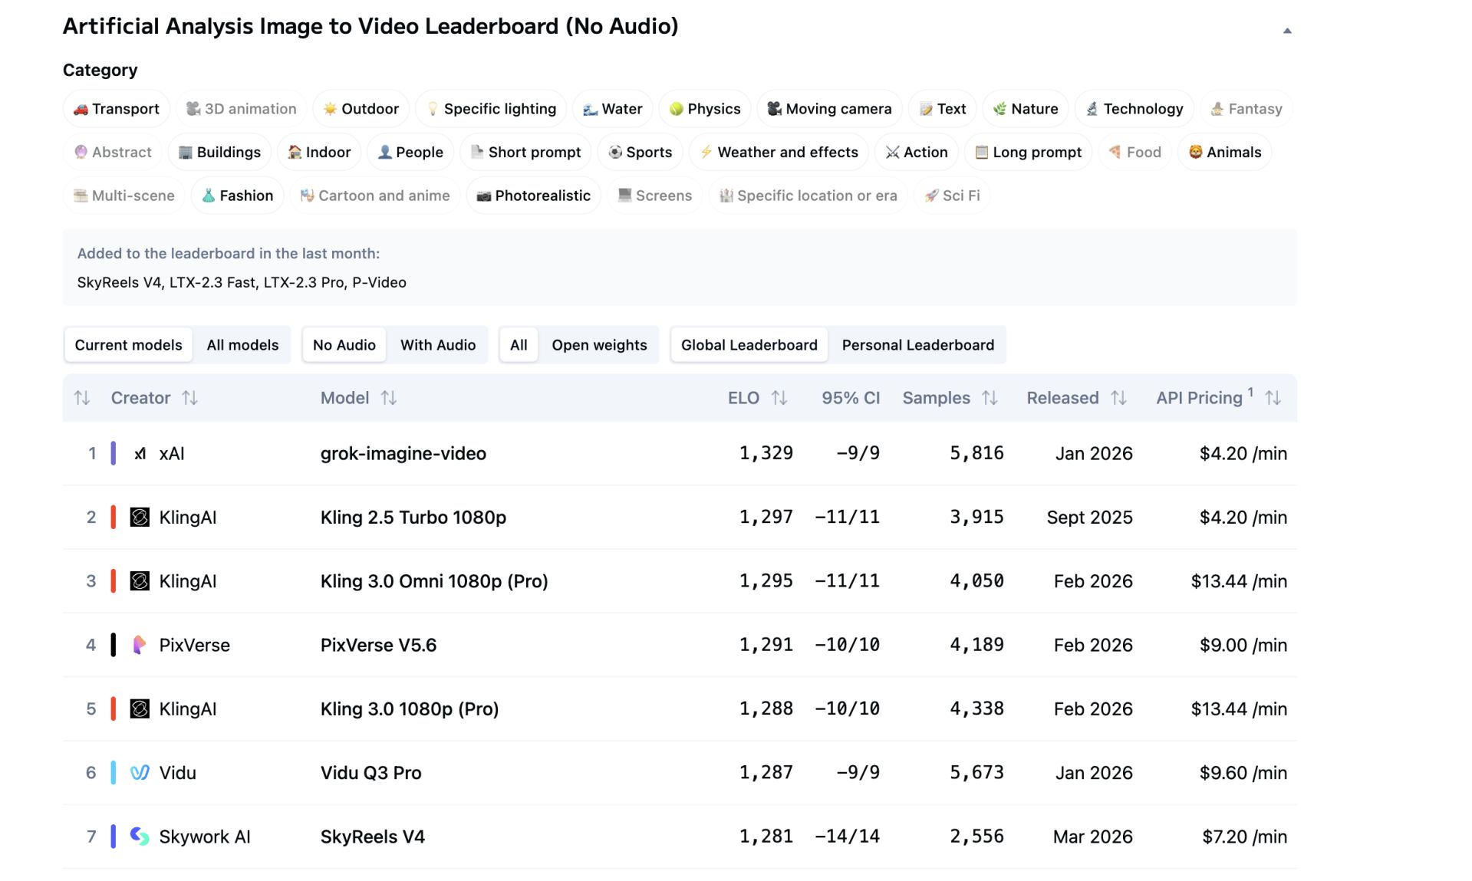Image resolution: width=1472 pixels, height=881 pixels.
Task: Click the Vidu logo icon
Action: click(x=140, y=773)
